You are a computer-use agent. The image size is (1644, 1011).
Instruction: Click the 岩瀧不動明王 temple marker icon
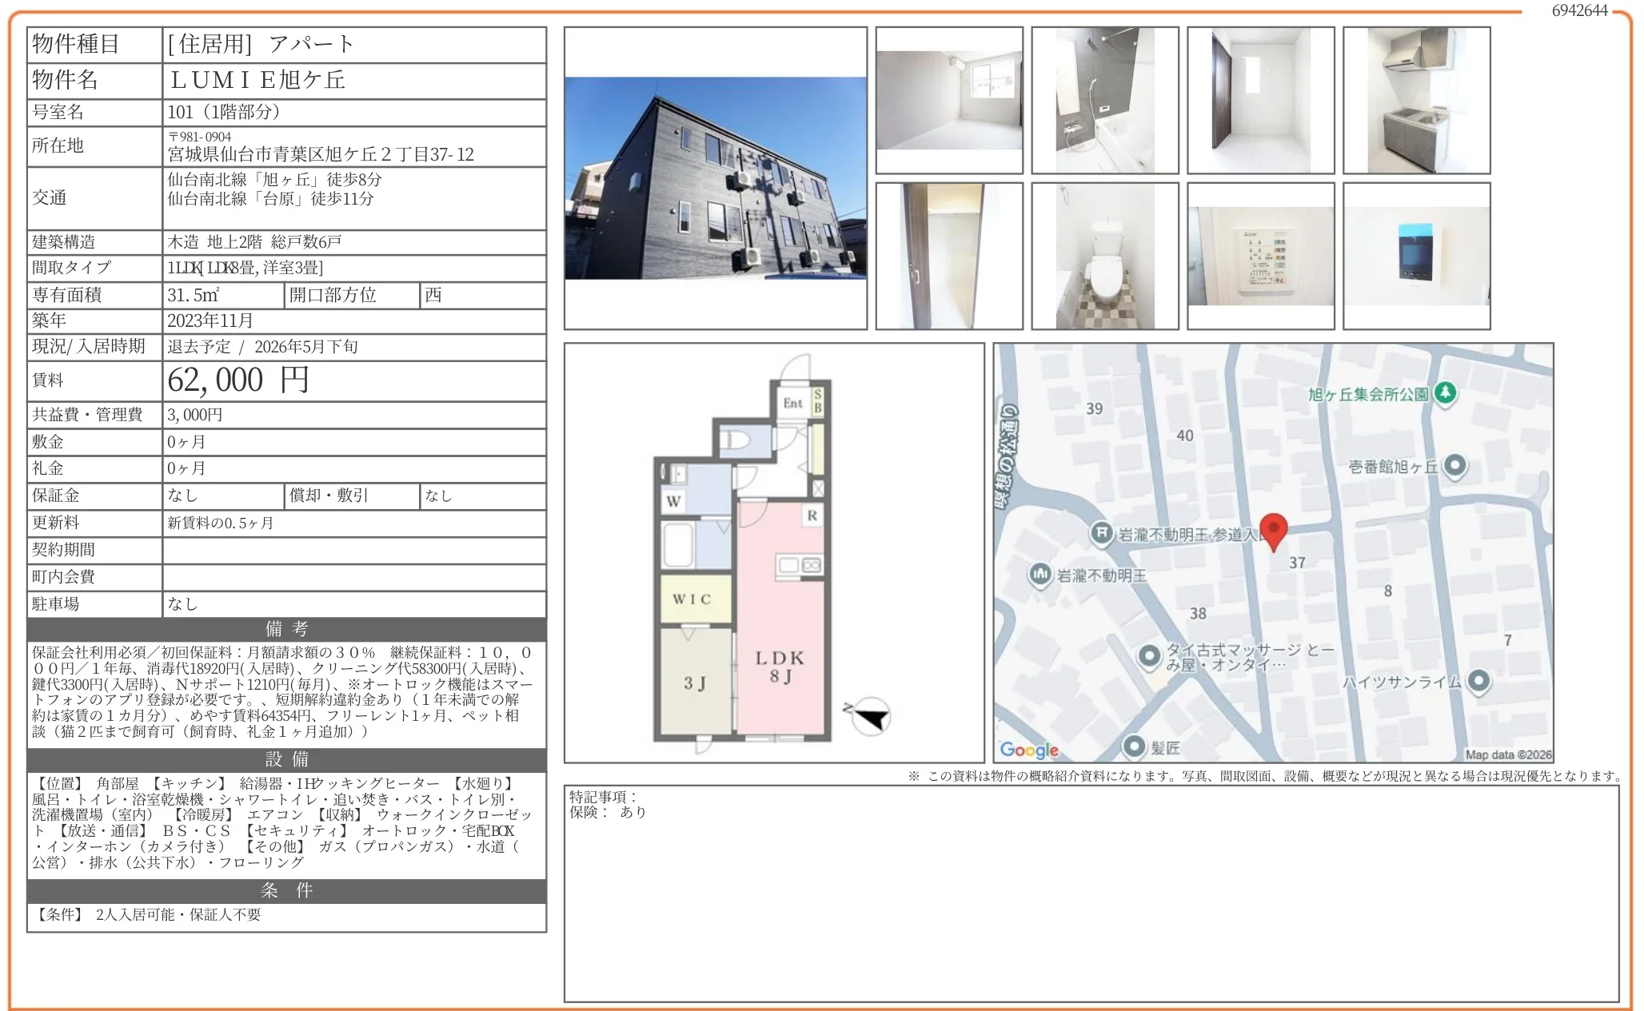(1039, 574)
